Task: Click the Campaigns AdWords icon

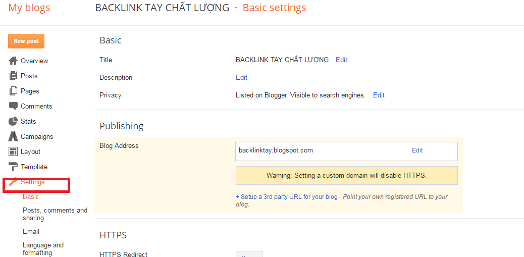Action: tap(13, 136)
